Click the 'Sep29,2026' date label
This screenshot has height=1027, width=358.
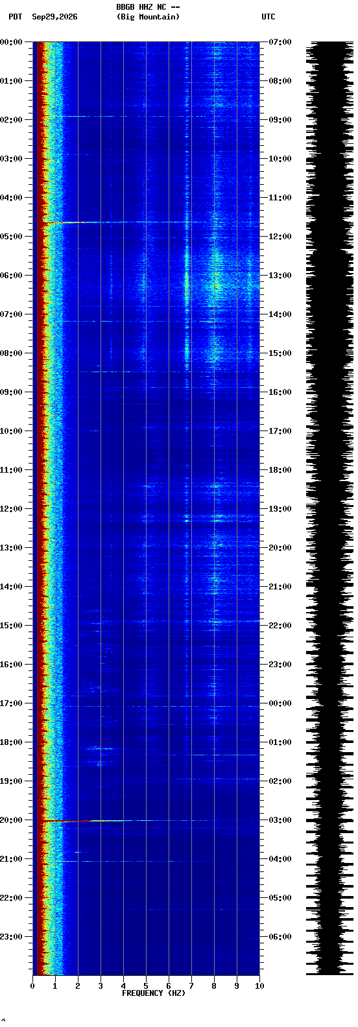click(54, 17)
